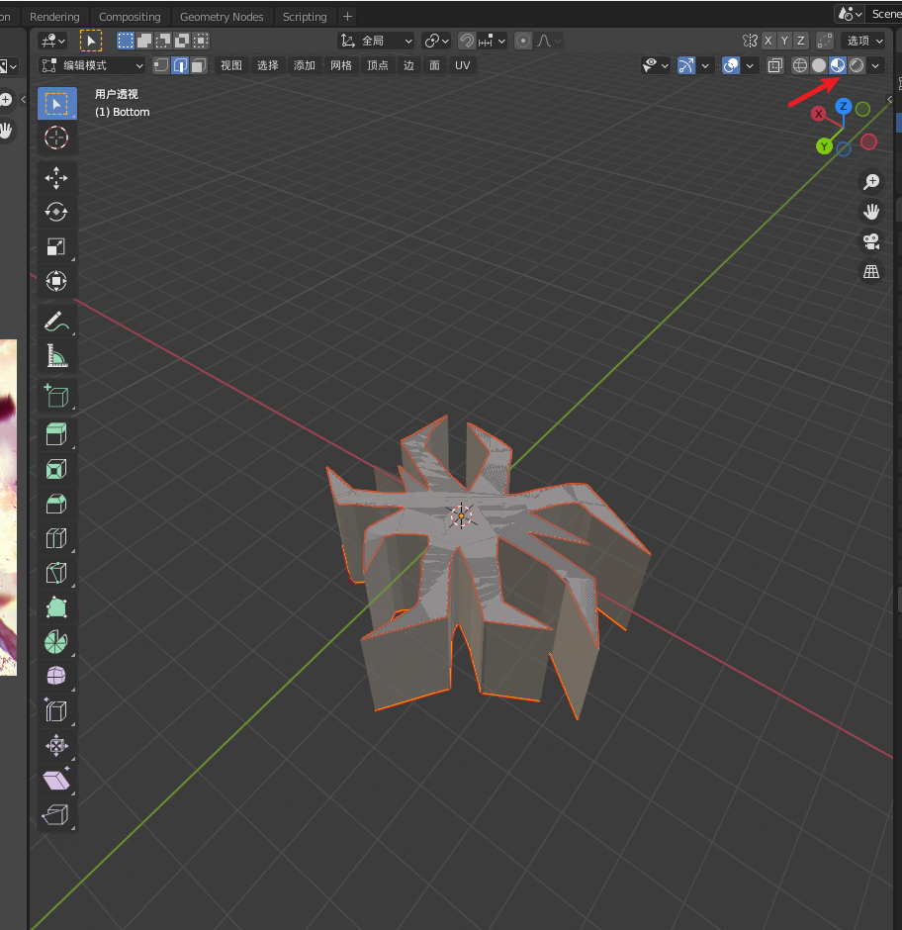Select the 3D Cursor tool
This screenshot has height=930, width=902.
point(57,138)
